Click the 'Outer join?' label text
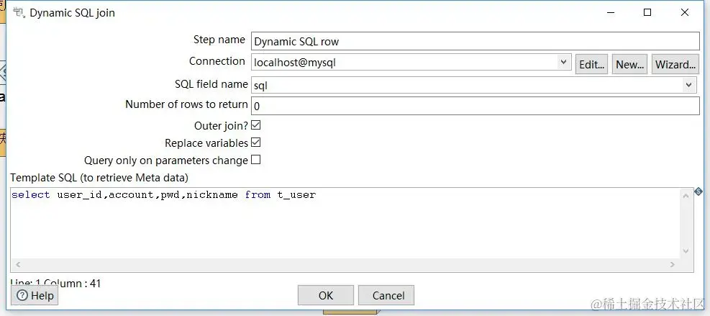This screenshot has width=710, height=316. pyautogui.click(x=221, y=125)
